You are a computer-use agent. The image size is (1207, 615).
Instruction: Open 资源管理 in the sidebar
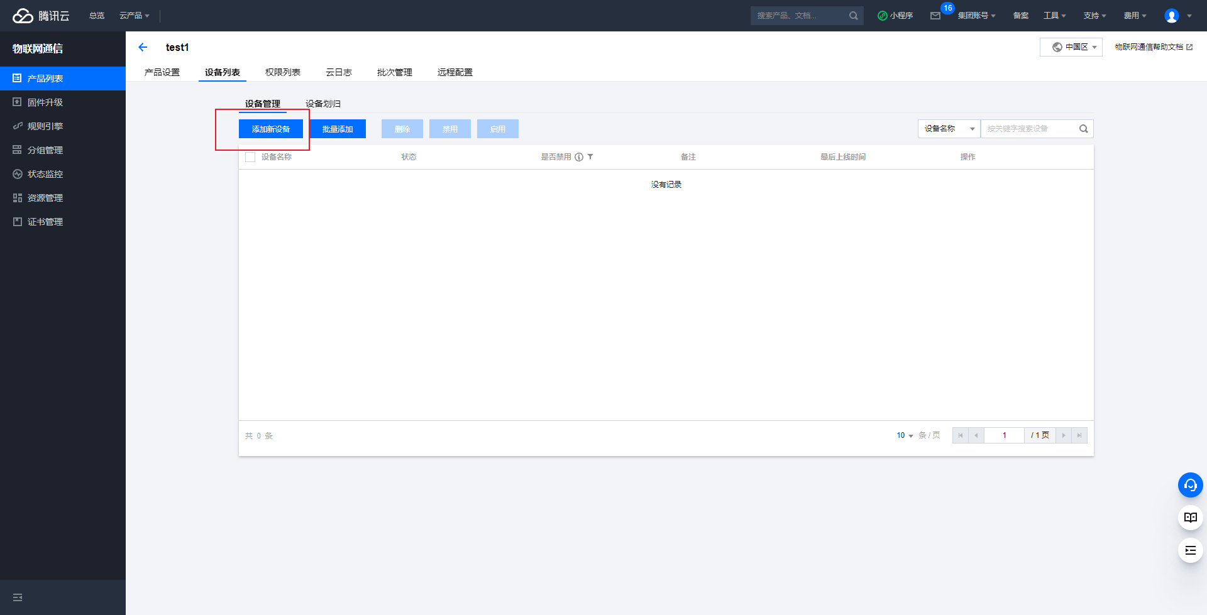click(x=63, y=198)
